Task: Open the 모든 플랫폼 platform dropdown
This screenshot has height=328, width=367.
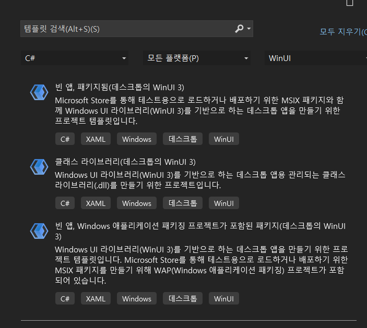Action: pyautogui.click(x=197, y=58)
